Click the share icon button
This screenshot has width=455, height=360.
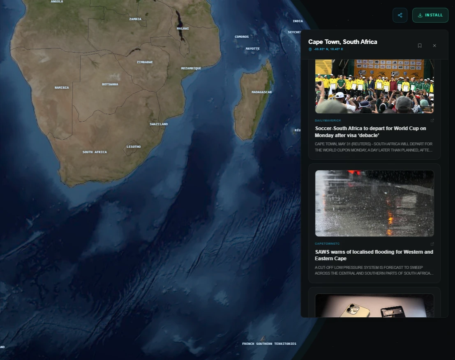[400, 15]
